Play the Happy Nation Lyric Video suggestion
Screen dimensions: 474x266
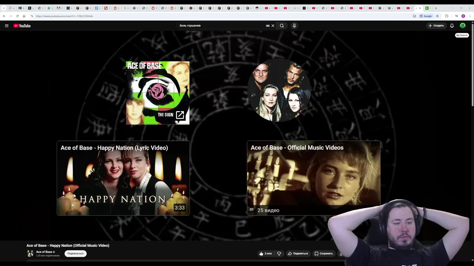[123, 178]
